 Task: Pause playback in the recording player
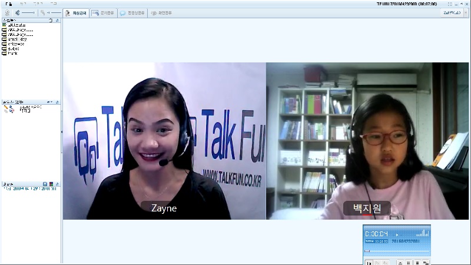pos(408,262)
